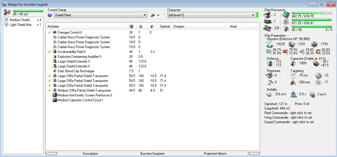Click the Modules column header

coord(86,26)
